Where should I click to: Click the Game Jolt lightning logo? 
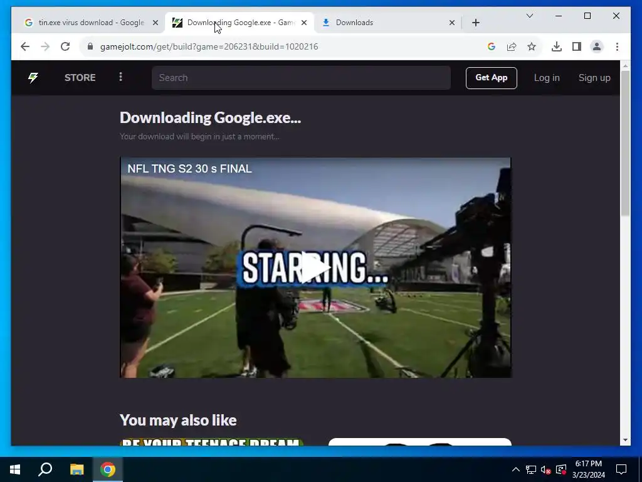pyautogui.click(x=33, y=77)
